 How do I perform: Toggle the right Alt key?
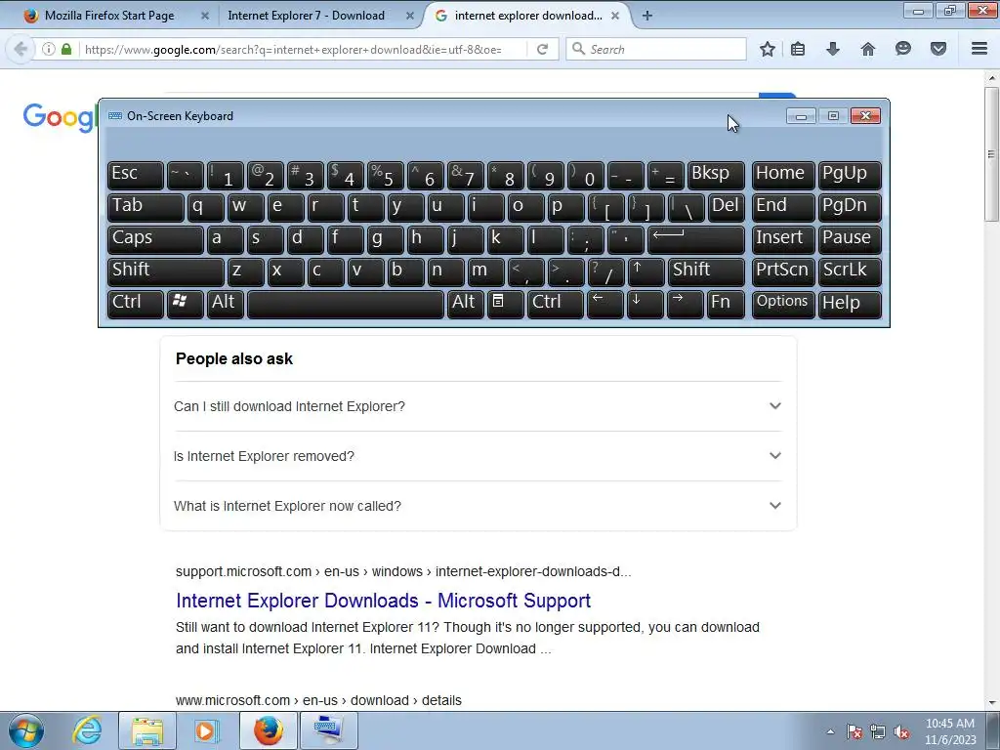[465, 304]
